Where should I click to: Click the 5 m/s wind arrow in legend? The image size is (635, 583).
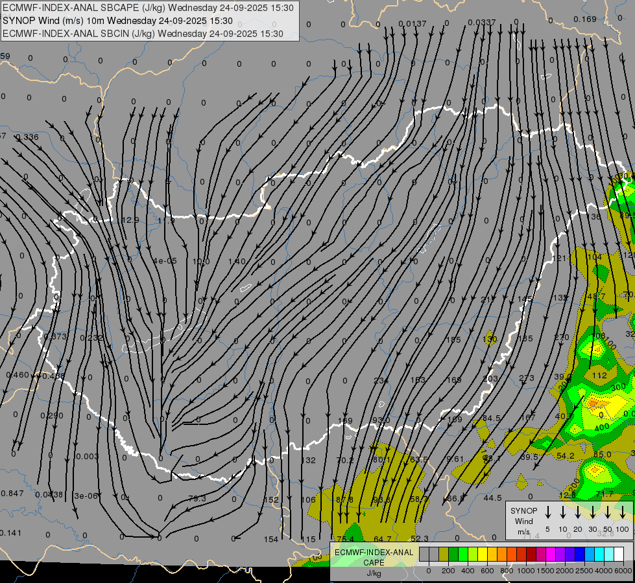[547, 512]
